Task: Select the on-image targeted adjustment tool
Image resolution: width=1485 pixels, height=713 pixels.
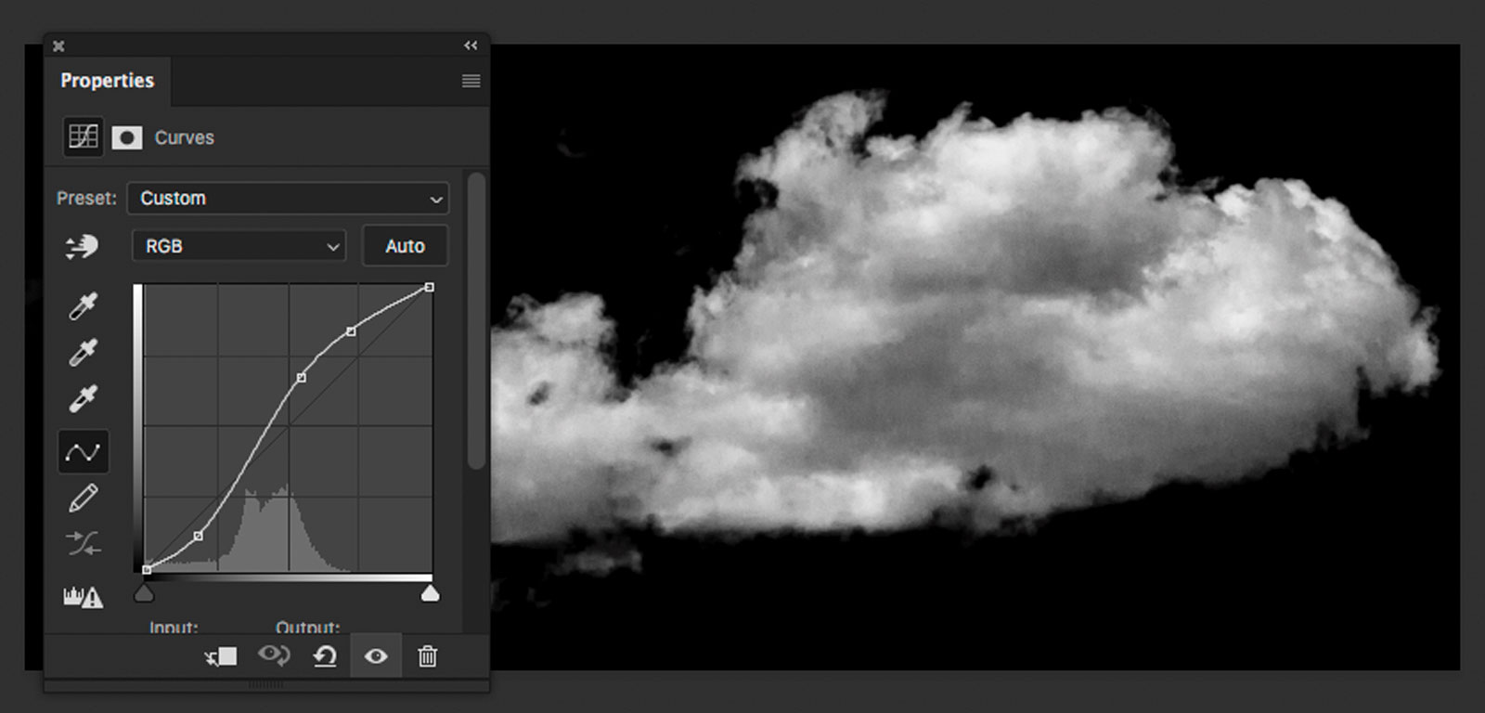Action: (82, 247)
